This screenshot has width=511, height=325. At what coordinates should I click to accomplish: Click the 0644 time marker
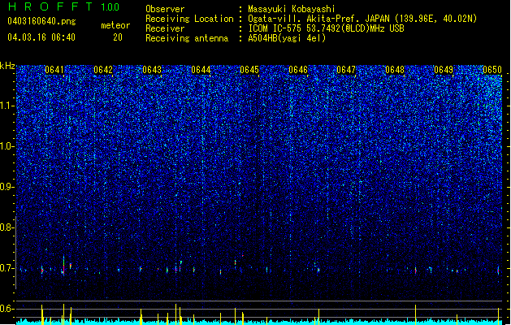coord(201,70)
